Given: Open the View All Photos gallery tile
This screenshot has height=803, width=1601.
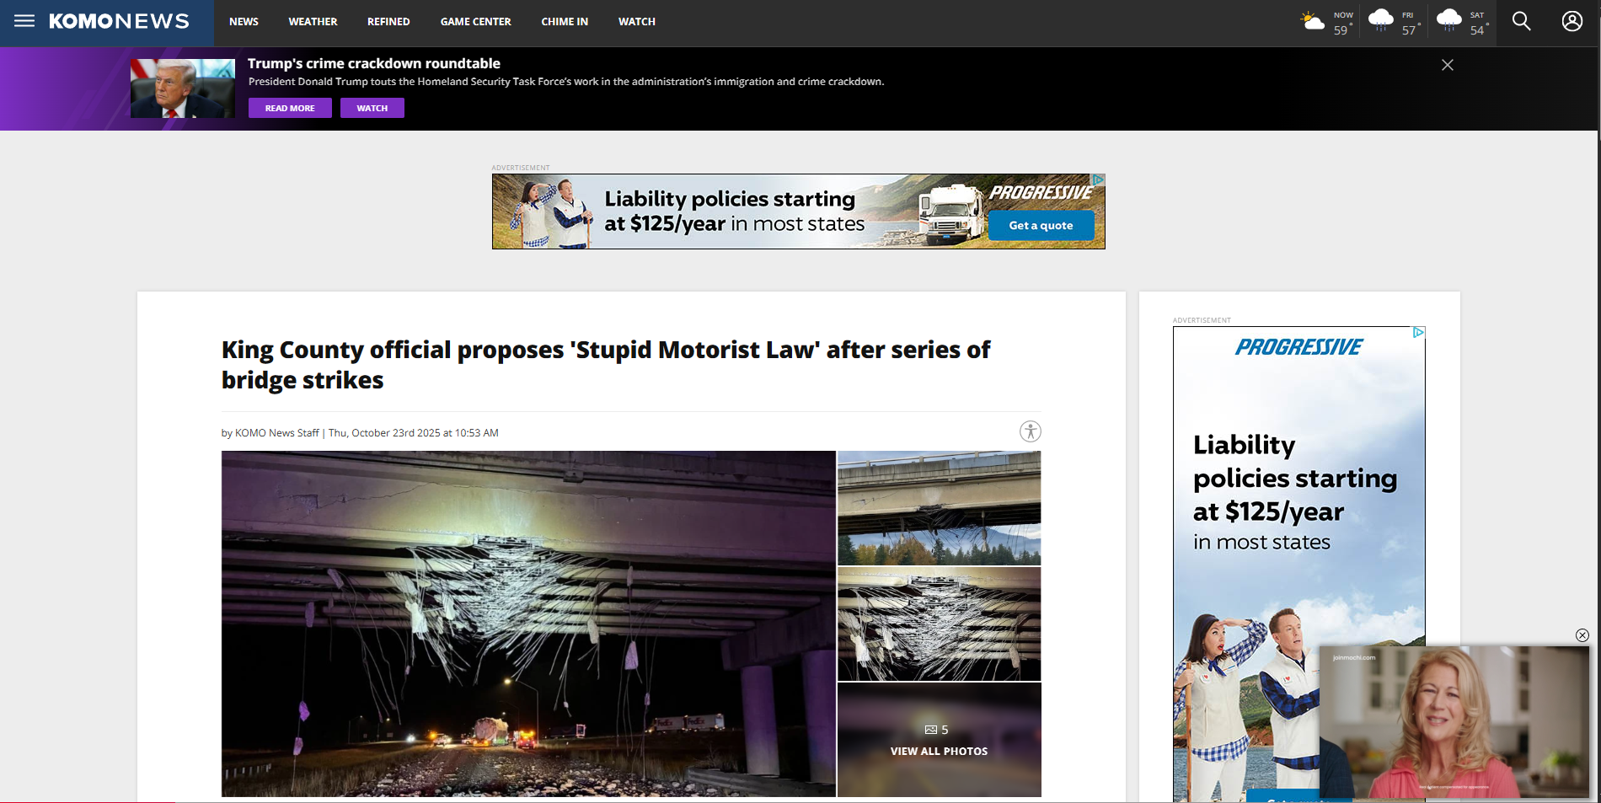Looking at the screenshot, I should click(939, 740).
